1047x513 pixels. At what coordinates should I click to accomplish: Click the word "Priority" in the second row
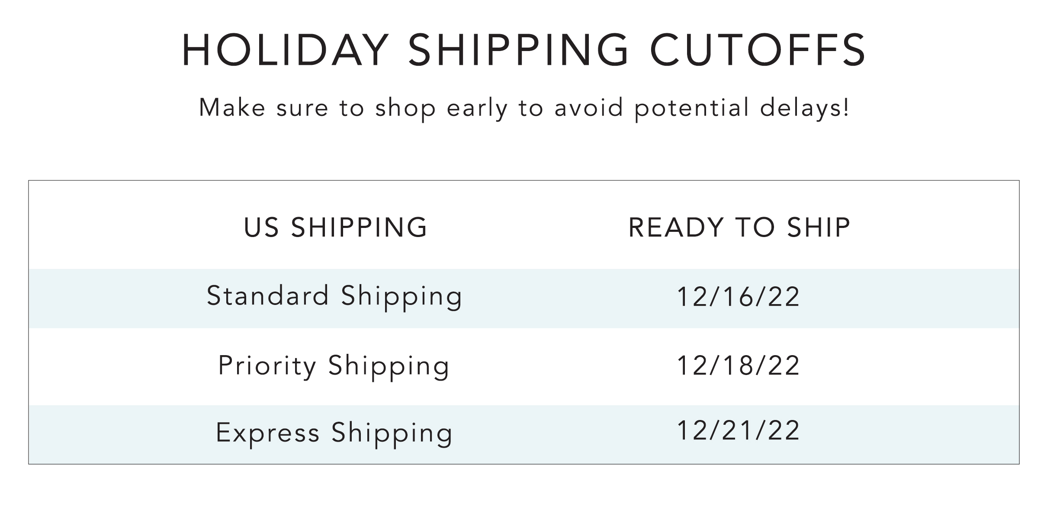pyautogui.click(x=268, y=366)
